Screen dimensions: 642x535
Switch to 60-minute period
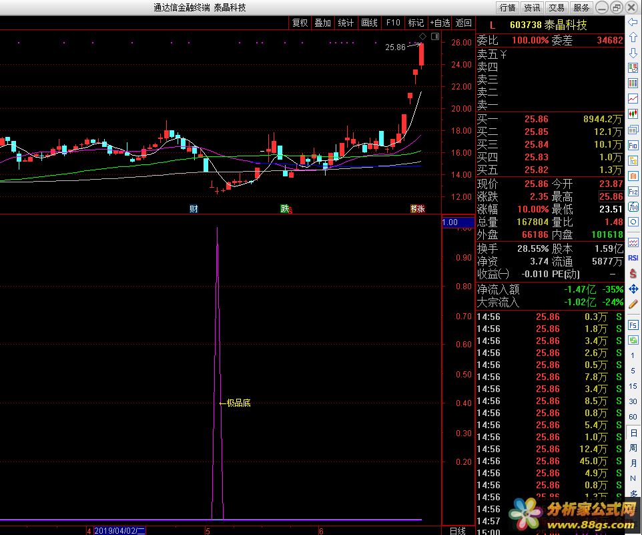pos(633,417)
